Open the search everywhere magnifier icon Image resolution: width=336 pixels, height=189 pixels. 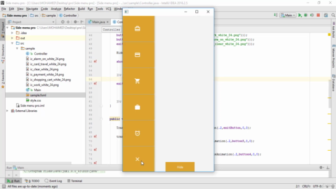(333, 15)
